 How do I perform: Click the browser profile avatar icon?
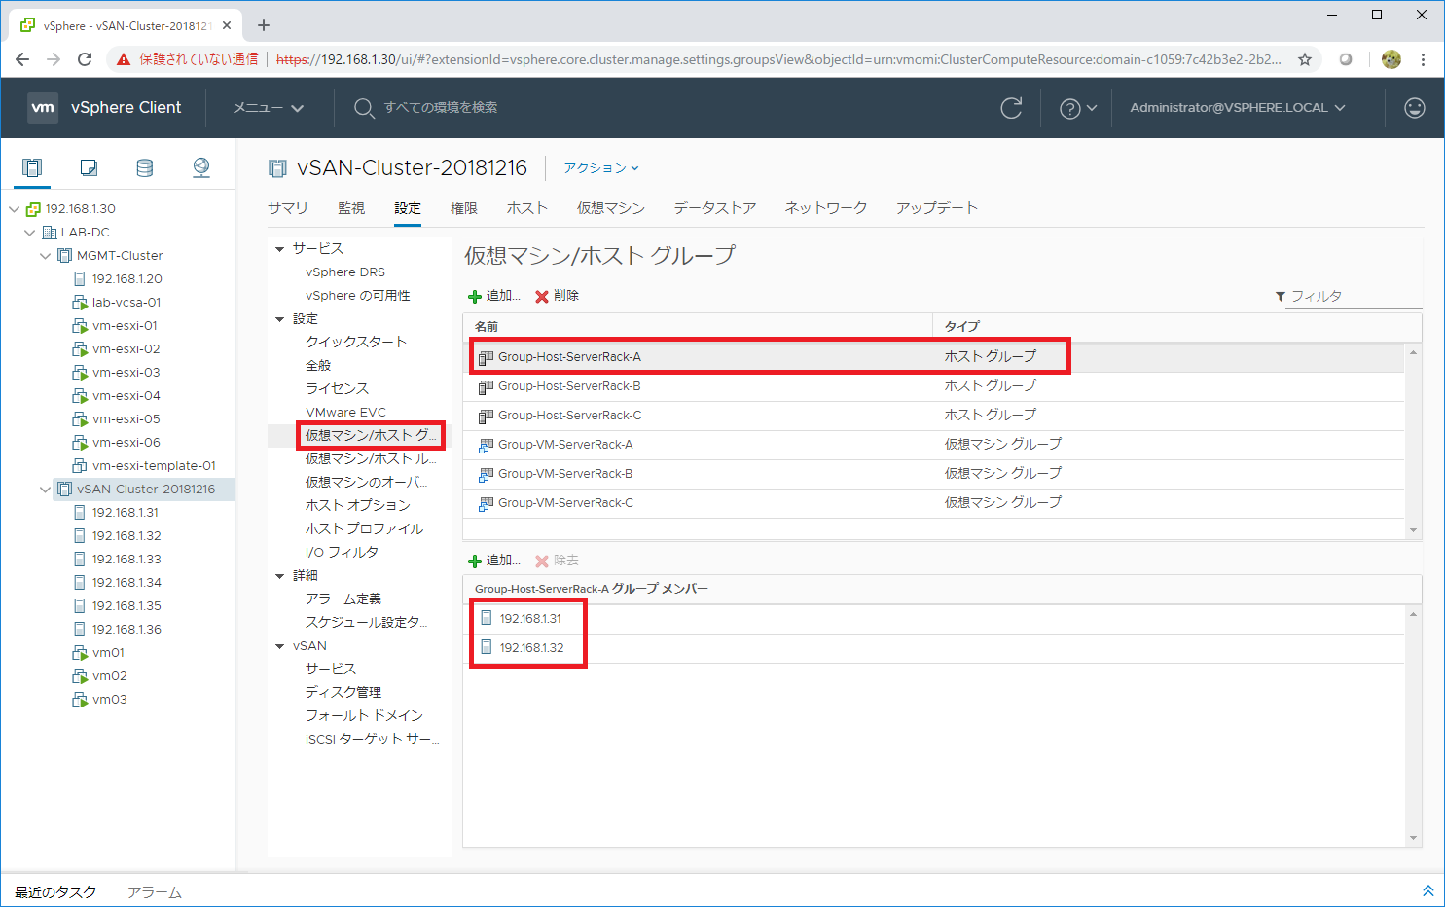[1391, 59]
